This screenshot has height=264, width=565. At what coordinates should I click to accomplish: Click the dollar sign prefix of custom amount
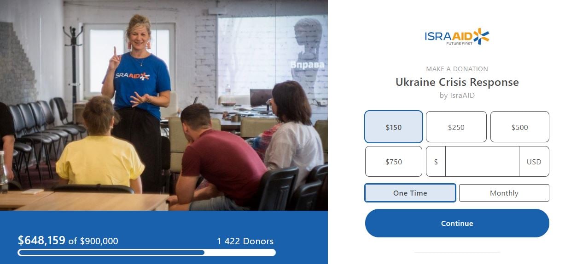click(436, 162)
